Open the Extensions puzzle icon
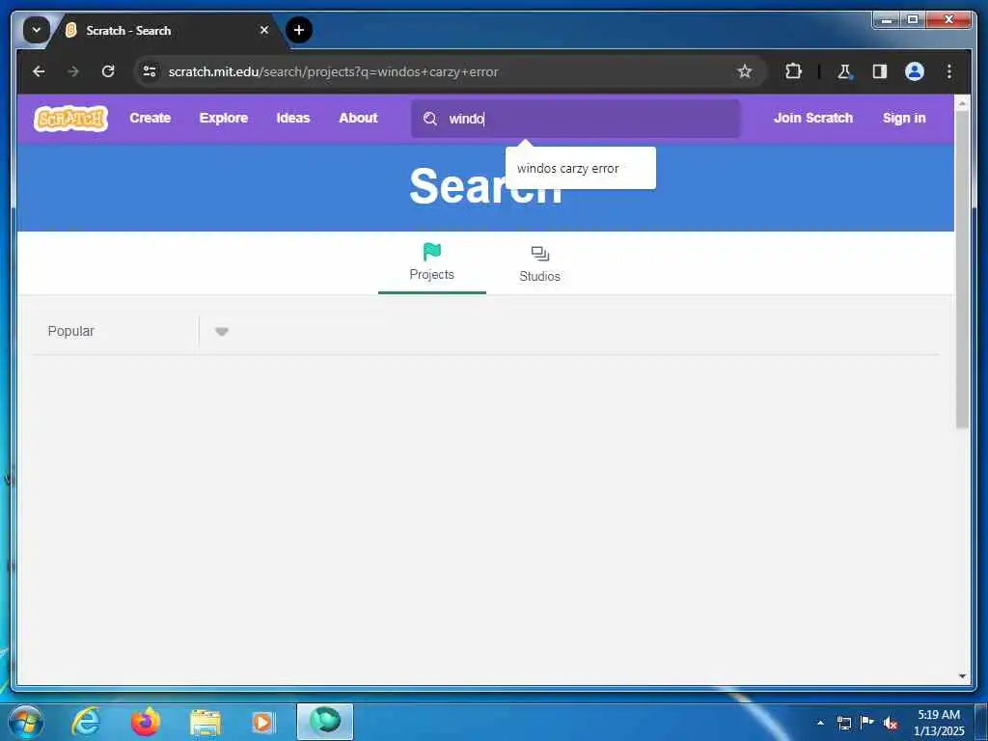The width and height of the screenshot is (988, 741). pos(793,71)
